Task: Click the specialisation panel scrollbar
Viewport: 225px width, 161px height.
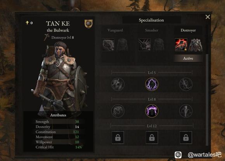Action: point(207,100)
